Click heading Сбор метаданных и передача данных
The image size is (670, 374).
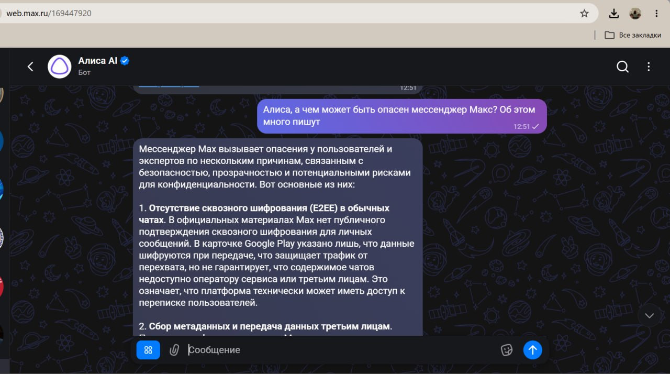tap(270, 326)
